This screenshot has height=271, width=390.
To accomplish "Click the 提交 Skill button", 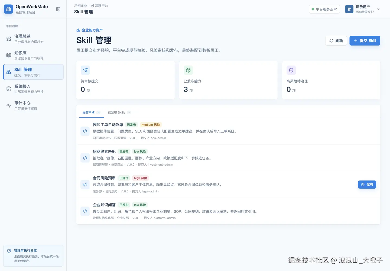I will coord(365,41).
